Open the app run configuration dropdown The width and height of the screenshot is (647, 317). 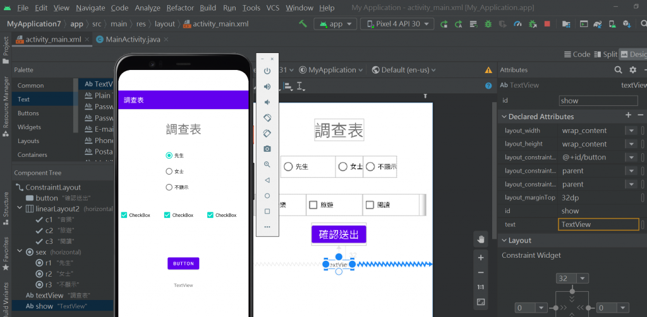(x=336, y=24)
